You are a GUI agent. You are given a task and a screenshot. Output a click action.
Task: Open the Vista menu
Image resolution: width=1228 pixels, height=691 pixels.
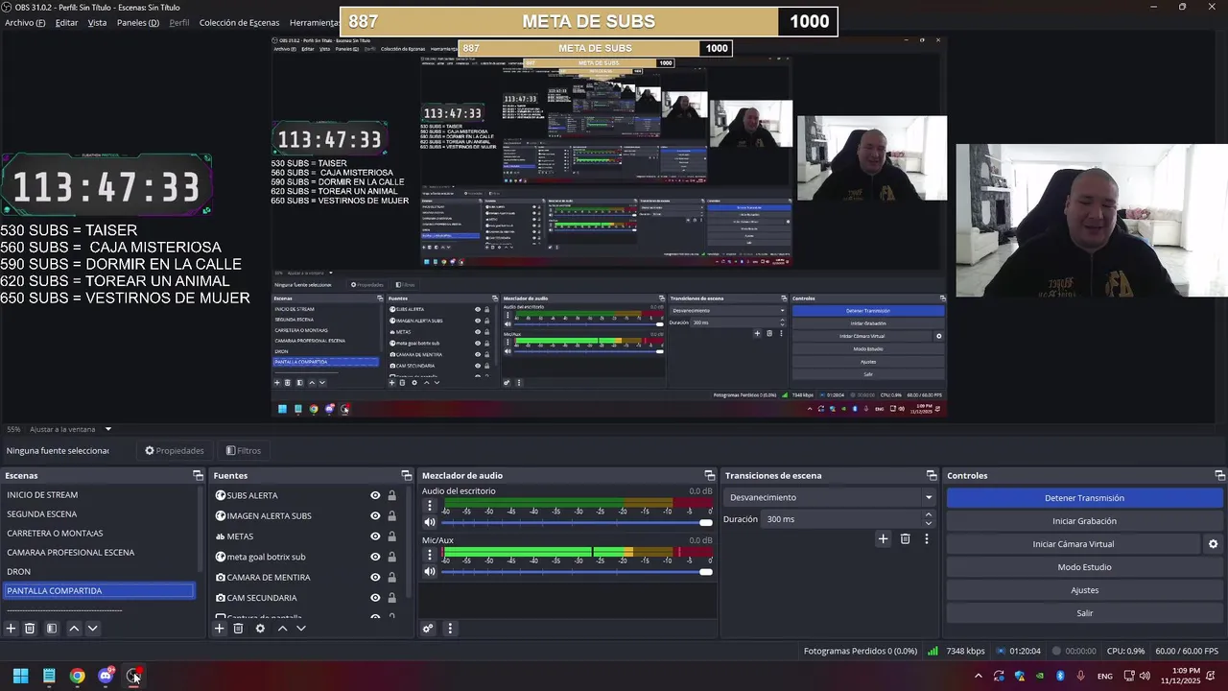click(97, 22)
